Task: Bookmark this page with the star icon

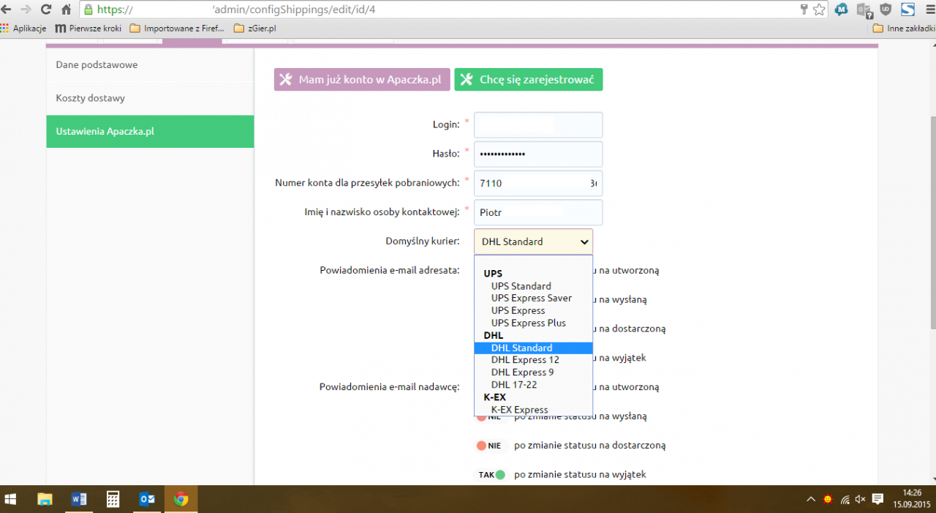Action: tap(819, 10)
